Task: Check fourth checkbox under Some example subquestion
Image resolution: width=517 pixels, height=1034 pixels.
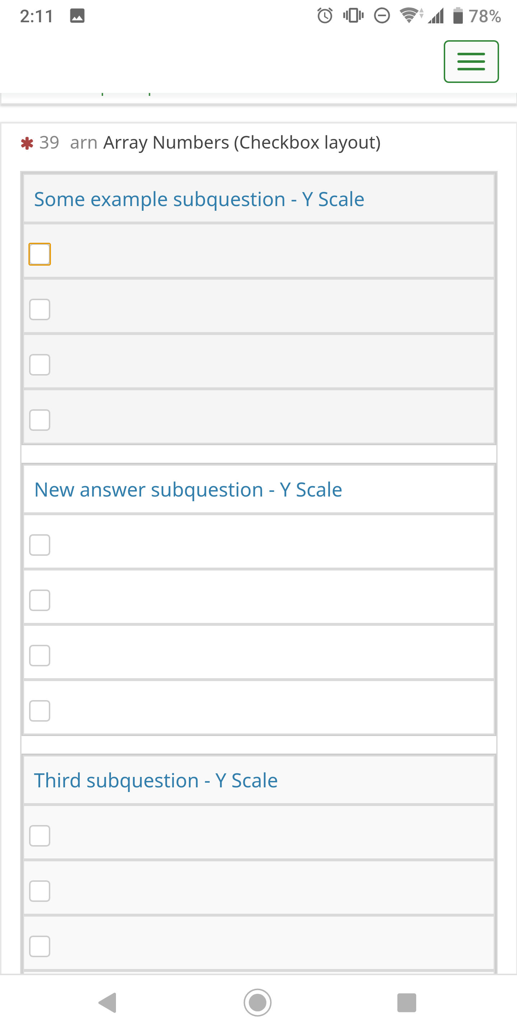Action: [x=40, y=420]
